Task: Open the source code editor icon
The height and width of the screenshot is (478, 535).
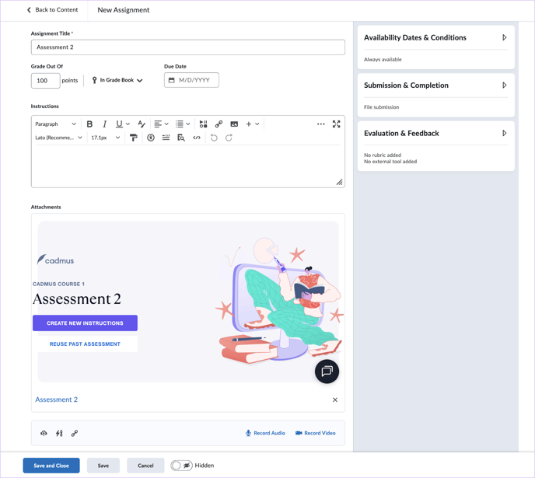Action: tap(197, 138)
